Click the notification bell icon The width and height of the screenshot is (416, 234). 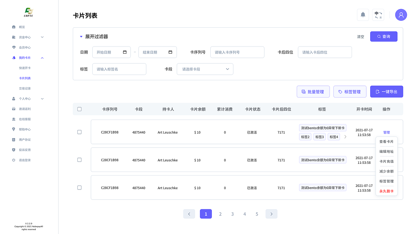(363, 15)
